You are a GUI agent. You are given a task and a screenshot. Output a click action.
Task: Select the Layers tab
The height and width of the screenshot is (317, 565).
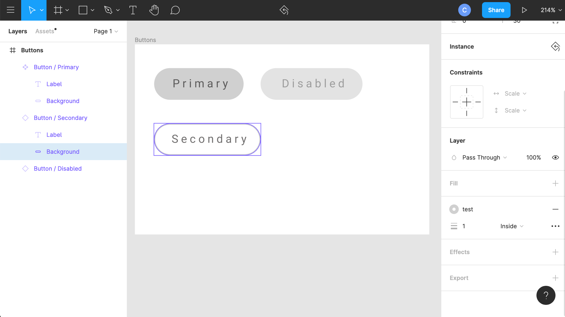[18, 31]
